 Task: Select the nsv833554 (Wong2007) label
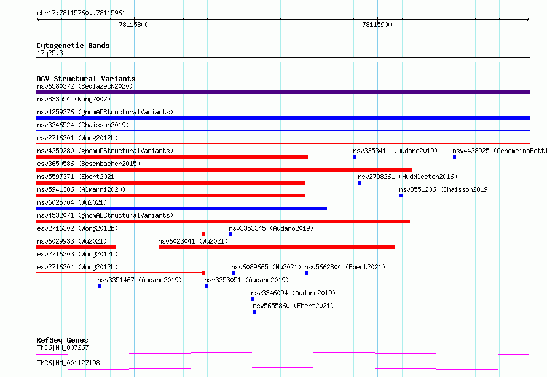click(74, 99)
